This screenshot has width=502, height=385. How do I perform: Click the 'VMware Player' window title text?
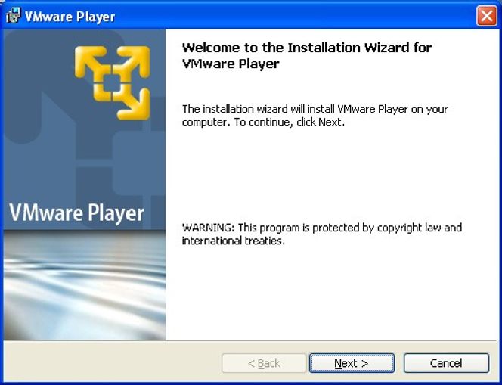[70, 17]
